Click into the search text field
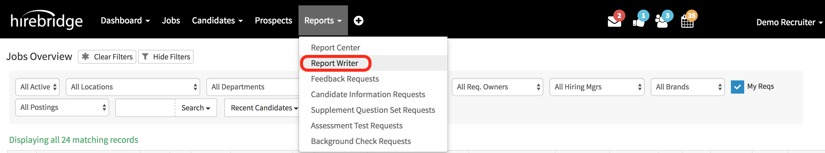The height and width of the screenshot is (153, 825). [145, 108]
